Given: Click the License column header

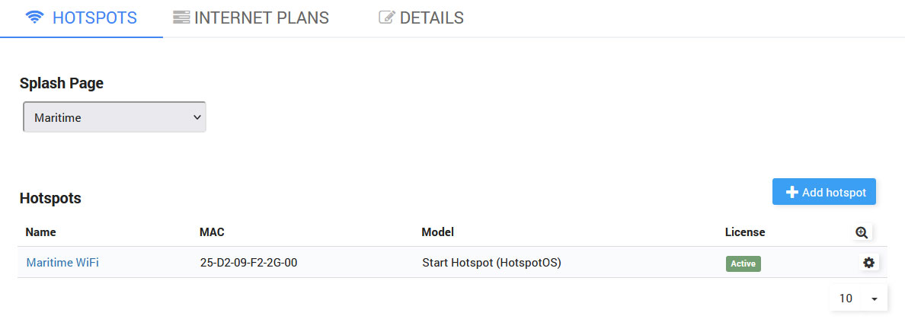Looking at the screenshot, I should 744,232.
